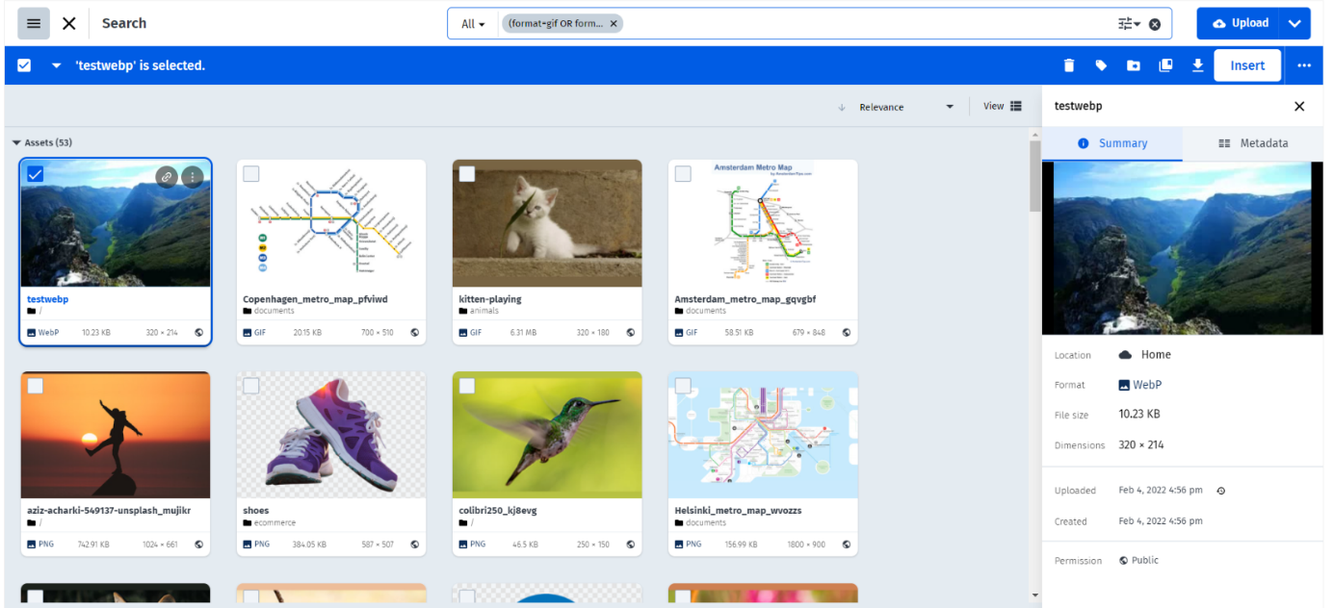The image size is (1333, 608).
Task: Open the All search scope dropdown
Action: coord(473,24)
